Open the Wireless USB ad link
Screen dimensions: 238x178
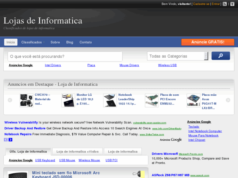click(167, 65)
